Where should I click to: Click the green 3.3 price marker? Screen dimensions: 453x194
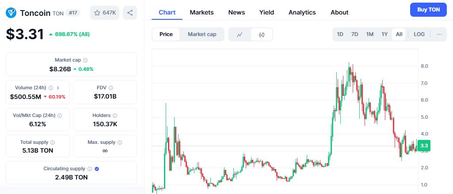tap(424, 146)
